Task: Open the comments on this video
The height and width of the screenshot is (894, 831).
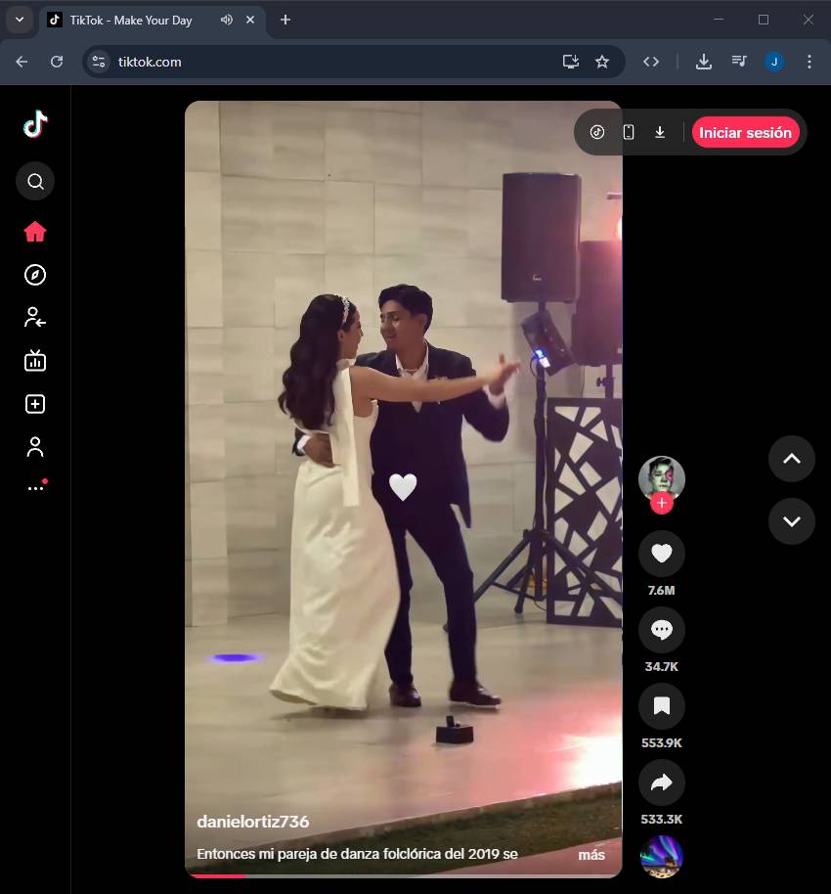Action: click(x=661, y=631)
